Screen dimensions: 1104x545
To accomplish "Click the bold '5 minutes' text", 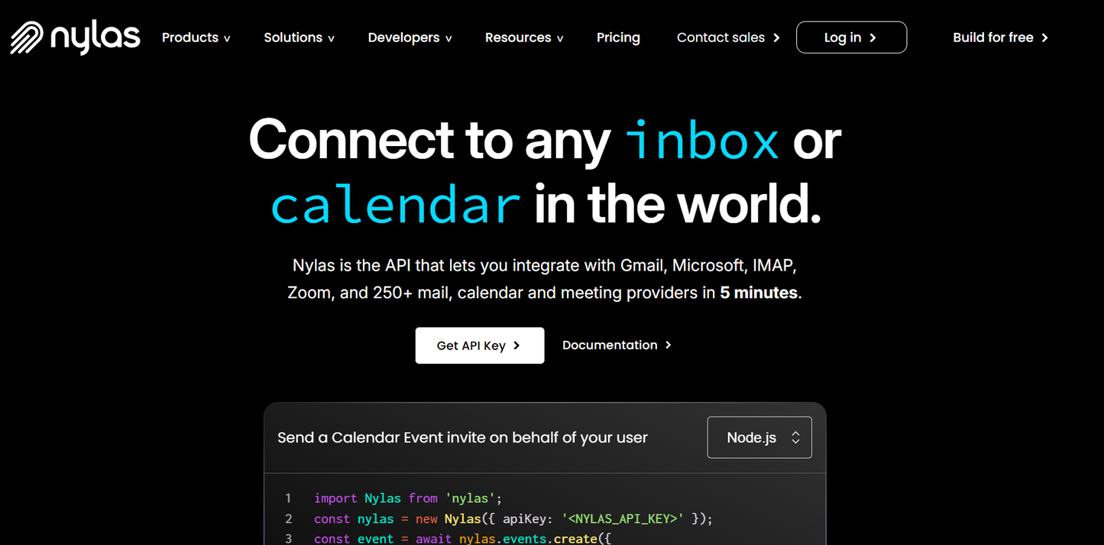I will [759, 293].
